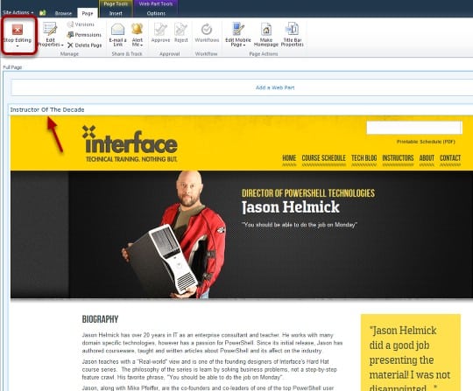Screen dimensions: 473x391
Task: Expand the Stop Editing dropdown arrow
Action: 18,45
